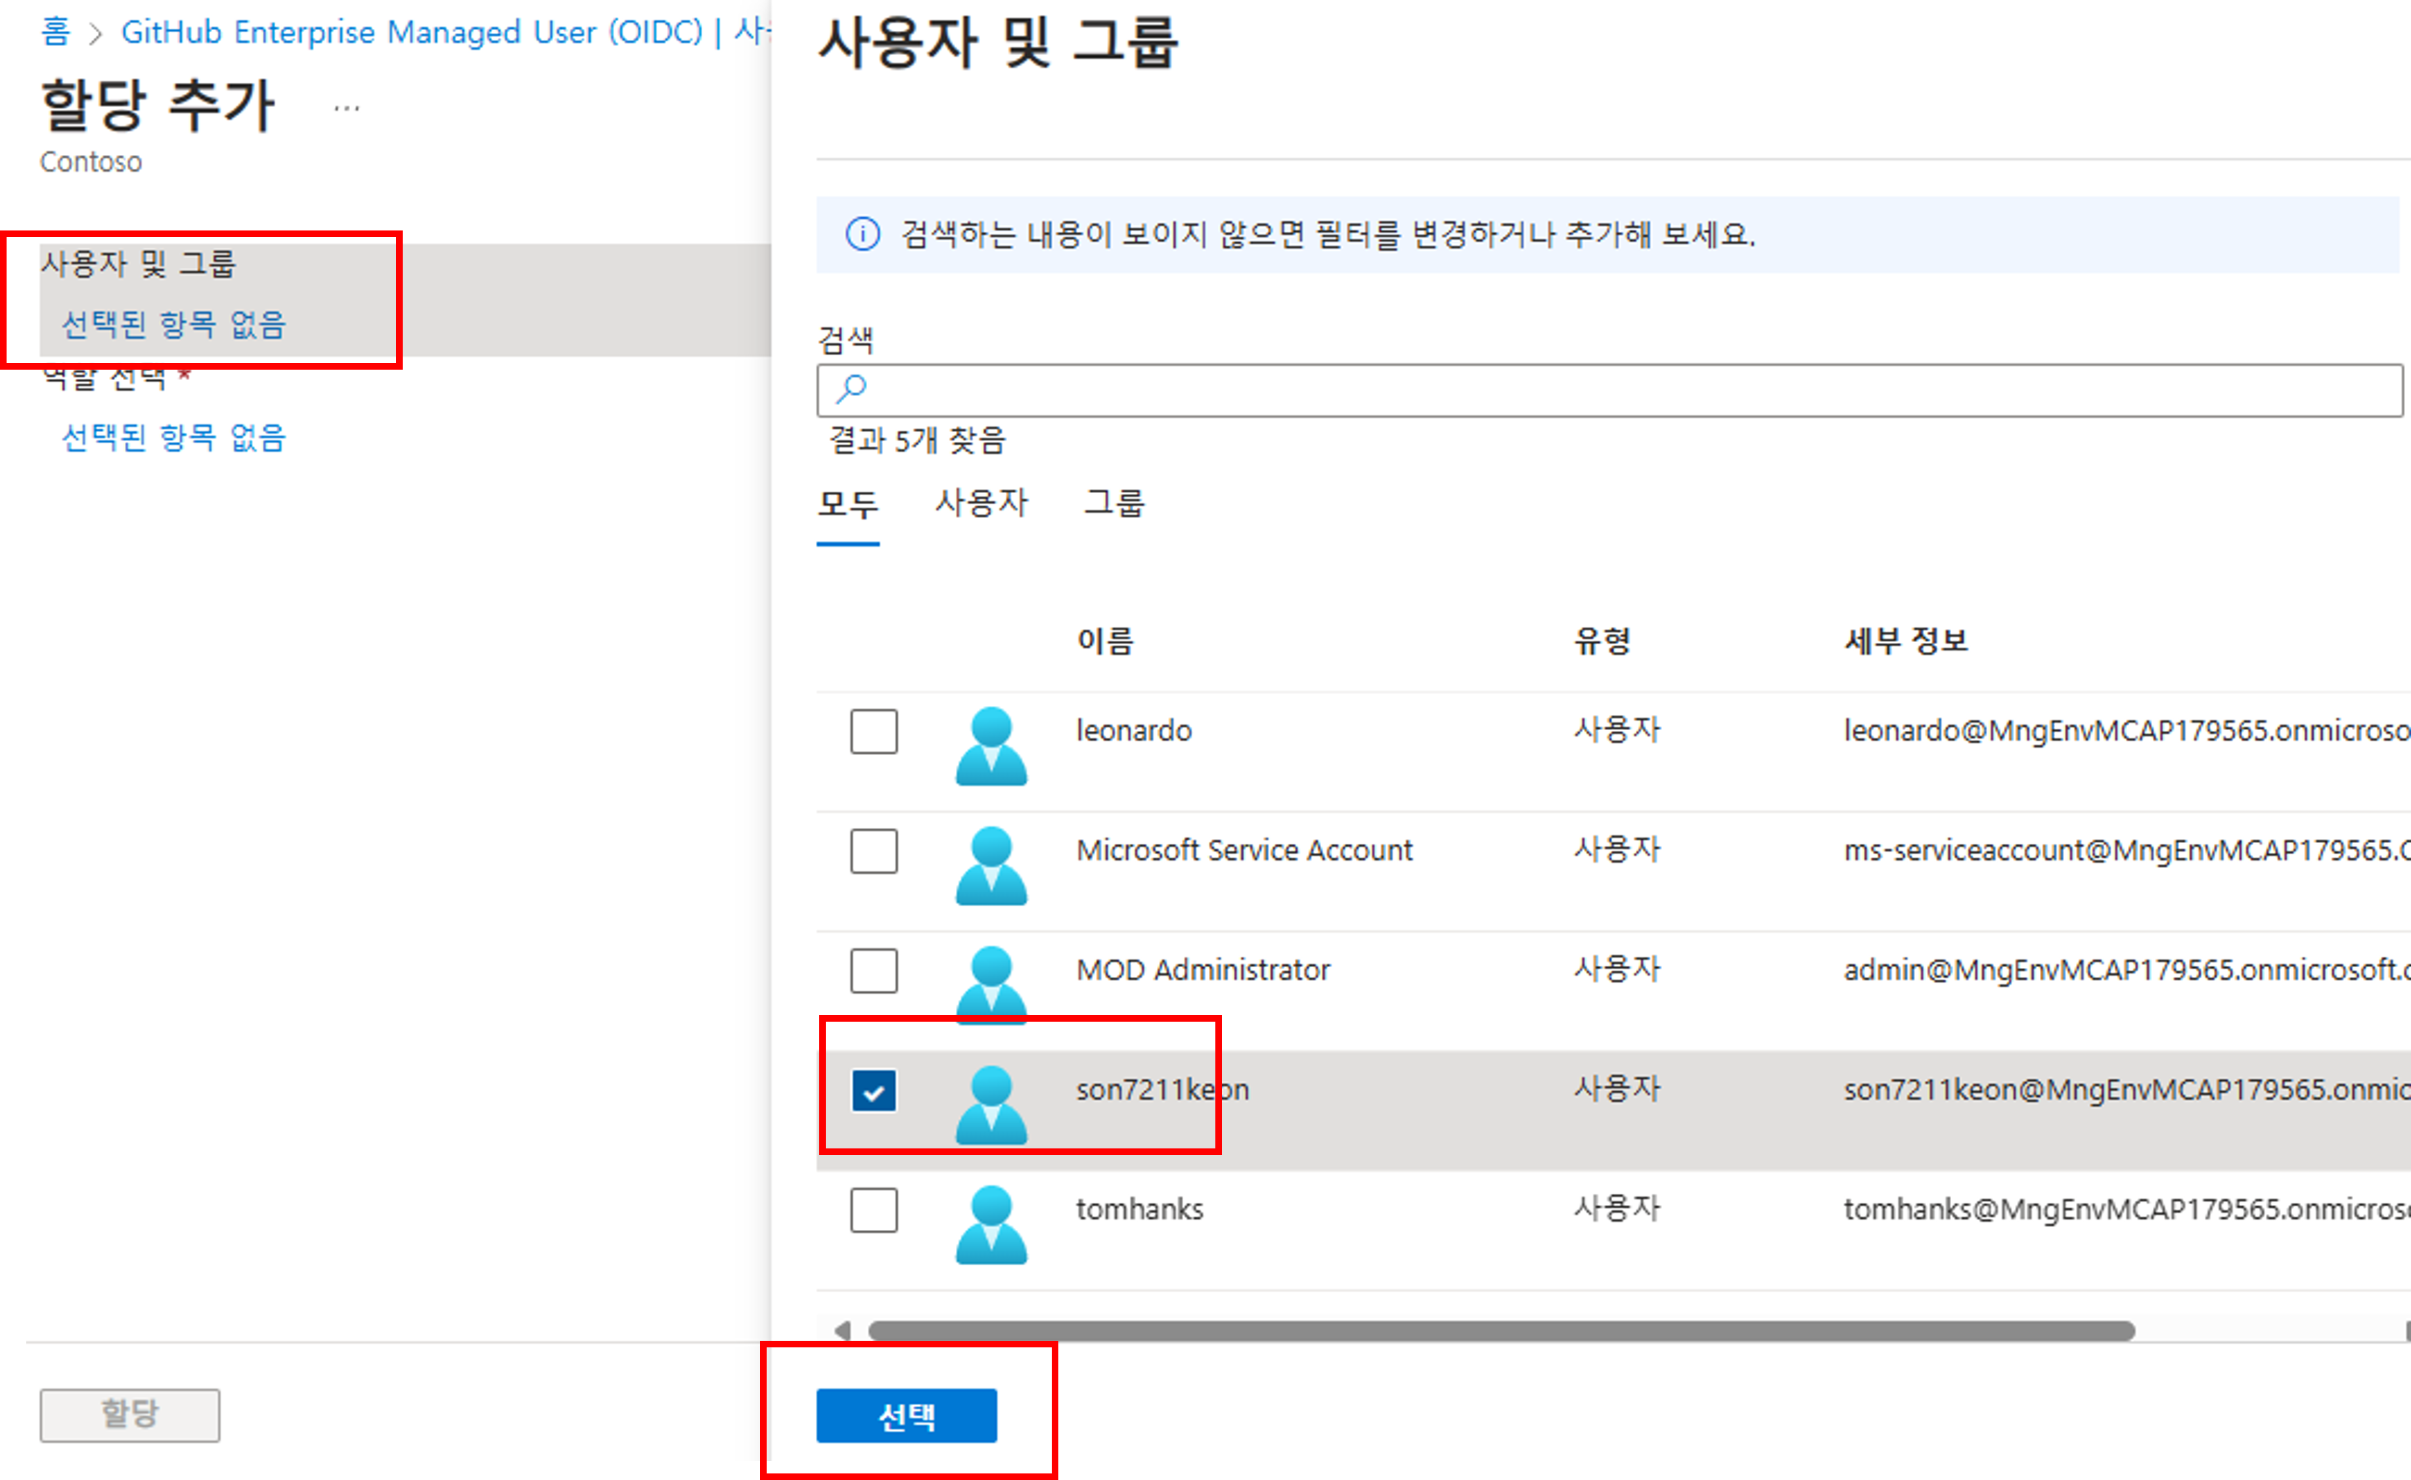Click the disabled 할당 button

[x=130, y=1416]
